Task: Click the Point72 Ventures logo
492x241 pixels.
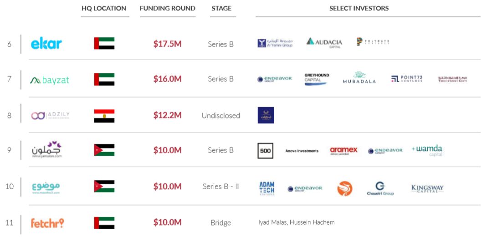Action: point(407,79)
